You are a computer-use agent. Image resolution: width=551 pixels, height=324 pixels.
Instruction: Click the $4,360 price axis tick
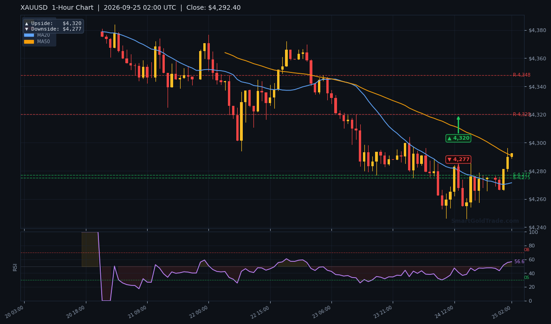click(537, 58)
